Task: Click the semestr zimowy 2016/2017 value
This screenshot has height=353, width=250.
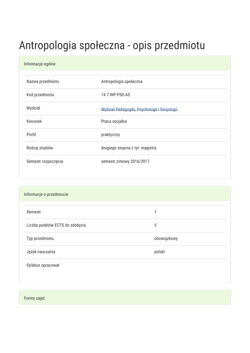Action: (x=125, y=161)
